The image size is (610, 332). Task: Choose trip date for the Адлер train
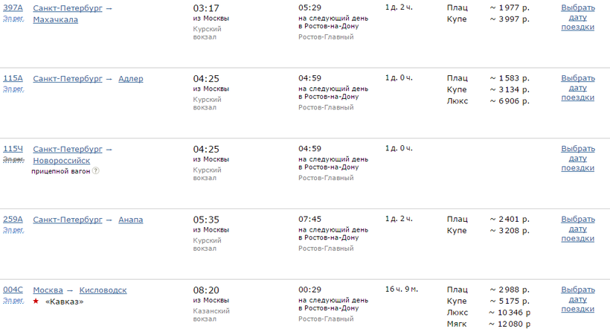tap(578, 88)
